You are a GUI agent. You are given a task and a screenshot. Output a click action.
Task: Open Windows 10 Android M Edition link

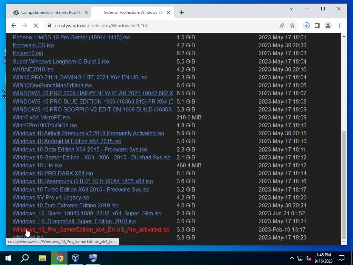[x=67, y=141]
